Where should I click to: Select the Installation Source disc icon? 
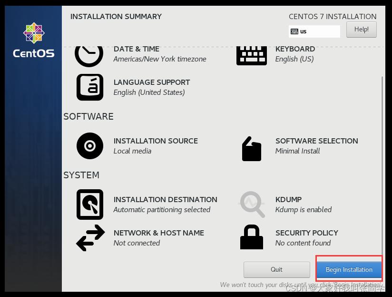pyautogui.click(x=90, y=146)
